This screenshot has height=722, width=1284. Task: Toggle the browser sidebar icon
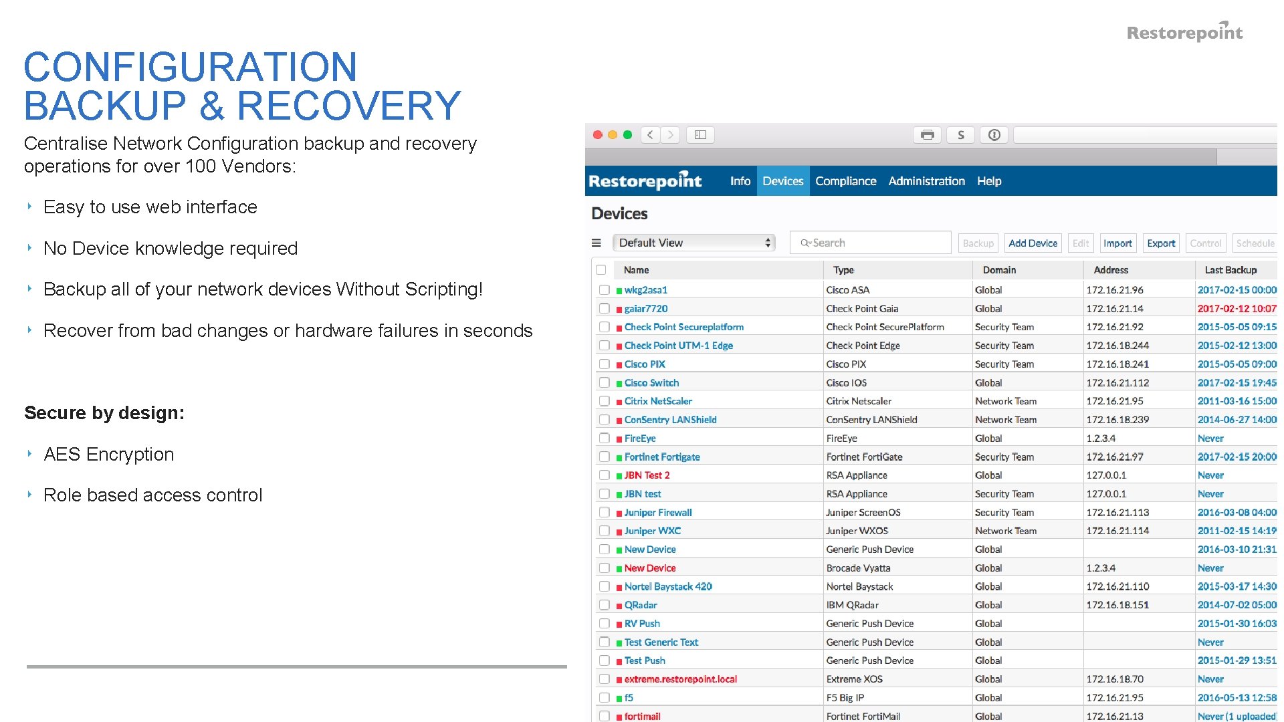[700, 135]
